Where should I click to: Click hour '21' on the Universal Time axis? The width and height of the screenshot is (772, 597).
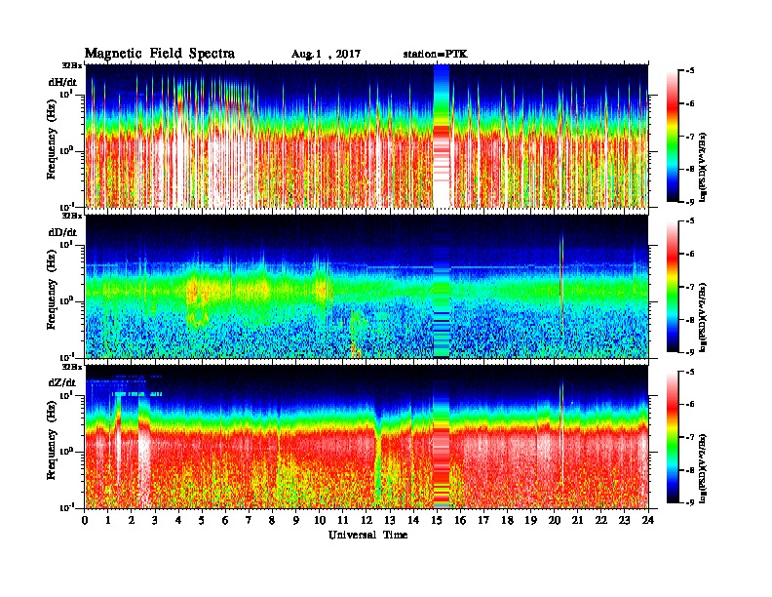(x=577, y=520)
